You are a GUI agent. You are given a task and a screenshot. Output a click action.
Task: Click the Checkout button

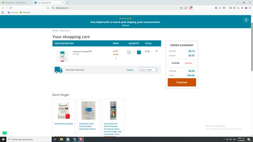(x=182, y=82)
